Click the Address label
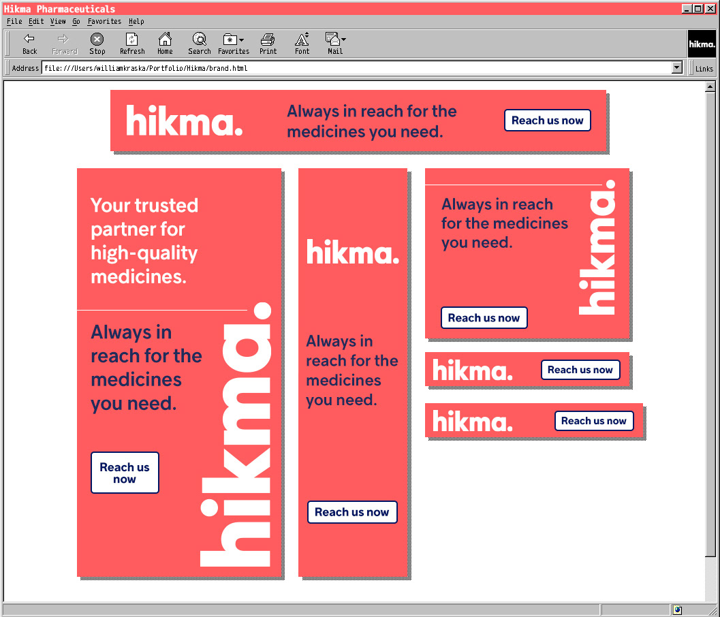 coord(25,68)
